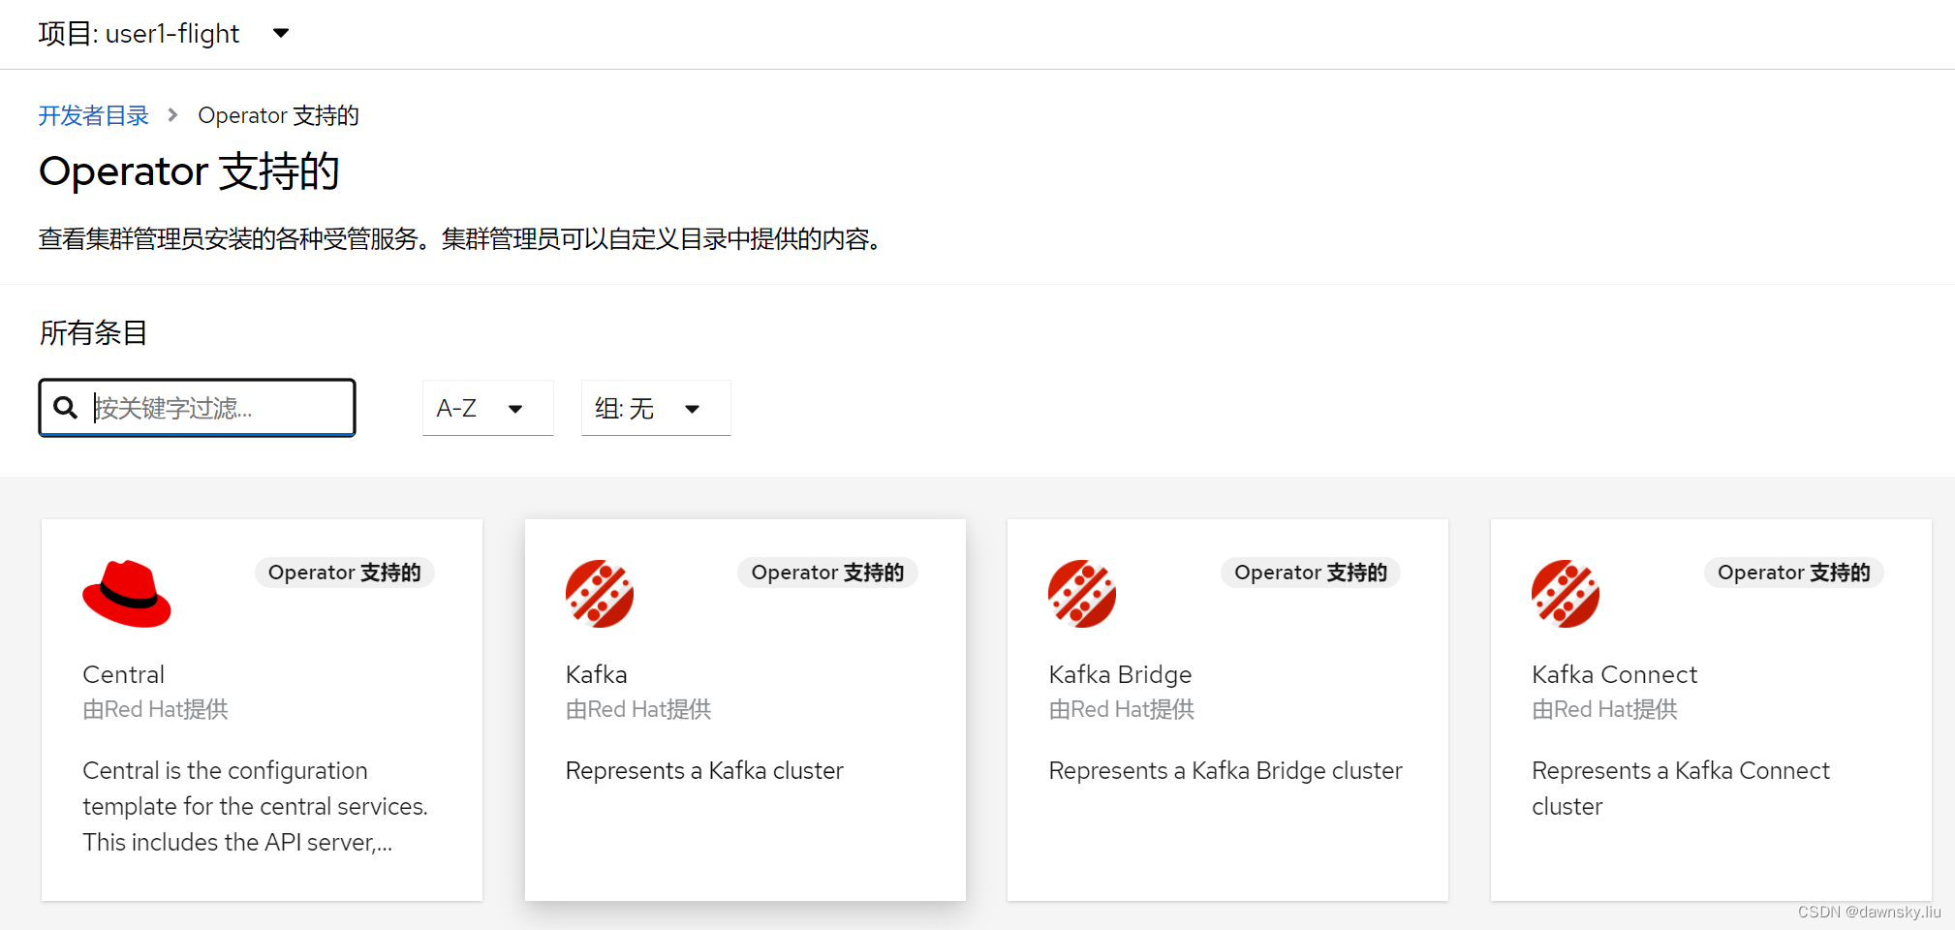Image resolution: width=1955 pixels, height=930 pixels.
Task: Click Operator 支持的 badge on Kafka Connect card
Action: tap(1794, 573)
